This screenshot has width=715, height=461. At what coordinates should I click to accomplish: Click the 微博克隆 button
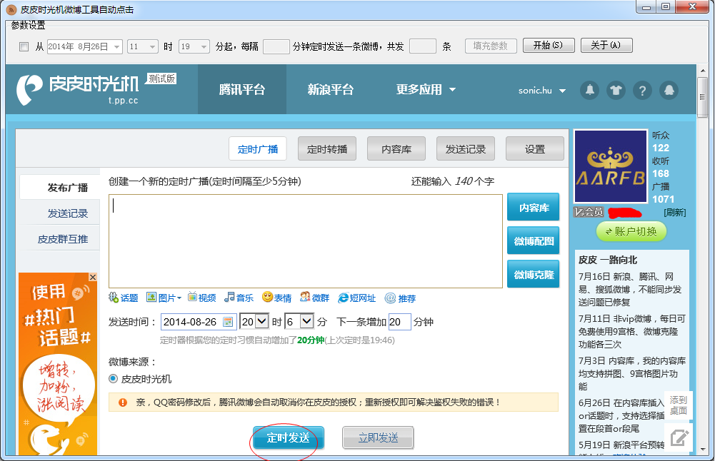(x=534, y=274)
